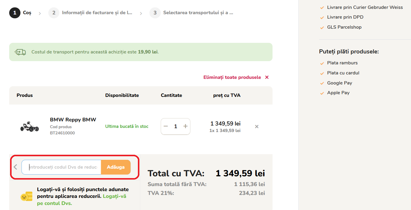Click the checkmark beside Google Pay

322,83
